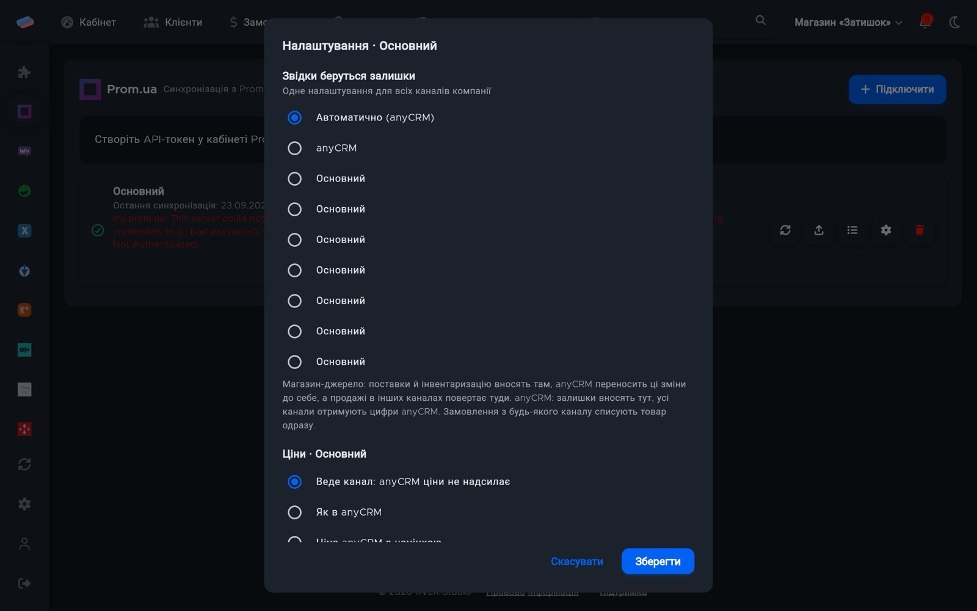Open the notifications bell
The height and width of the screenshot is (611, 977).
coord(925,22)
